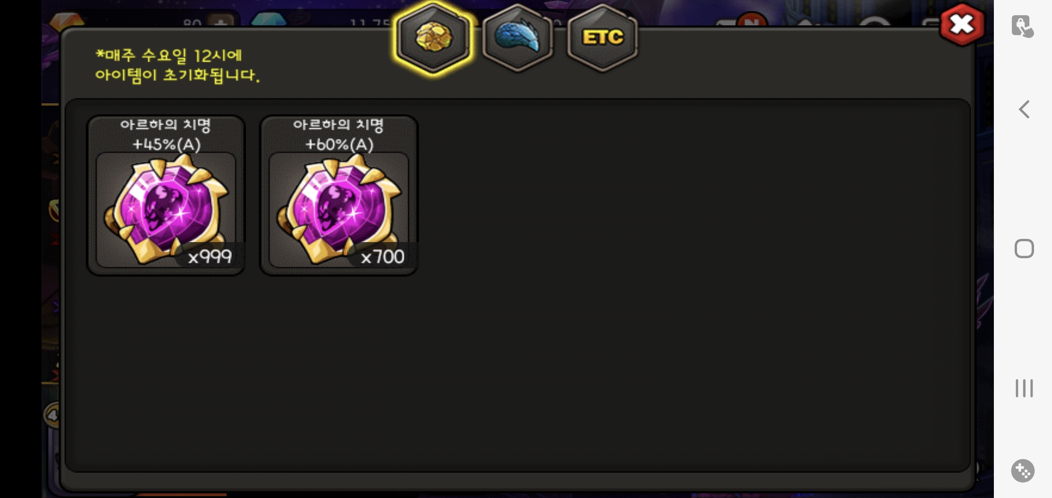Switch to the blue scale category tab
This screenshot has width=1052, height=498.
pyautogui.click(x=517, y=38)
